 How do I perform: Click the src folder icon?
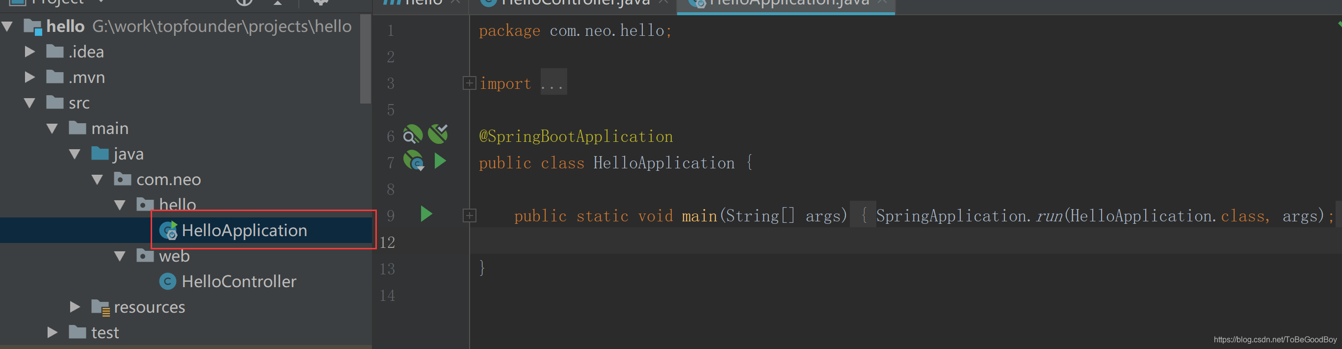tap(54, 103)
